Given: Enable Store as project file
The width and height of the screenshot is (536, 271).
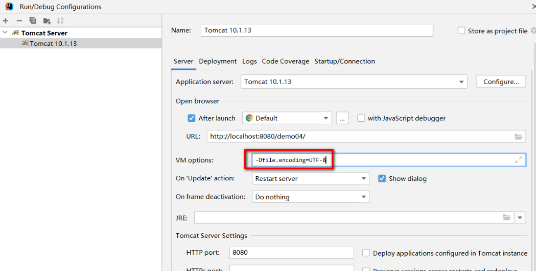Looking at the screenshot, I should tap(461, 31).
